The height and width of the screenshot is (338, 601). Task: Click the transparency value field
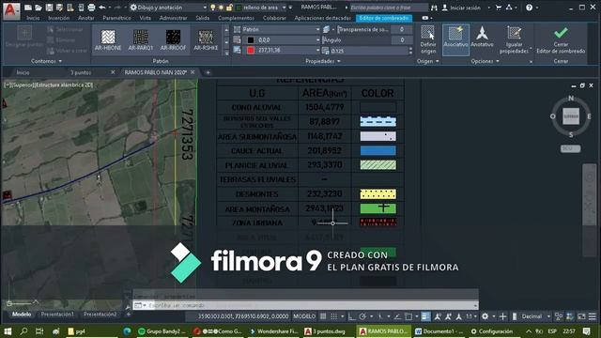coord(402,29)
